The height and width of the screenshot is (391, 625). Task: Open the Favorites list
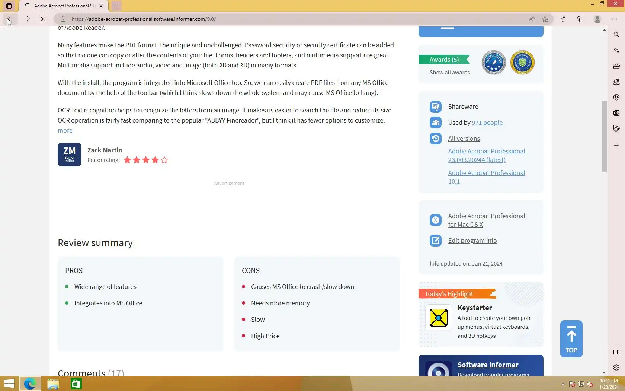click(564, 19)
